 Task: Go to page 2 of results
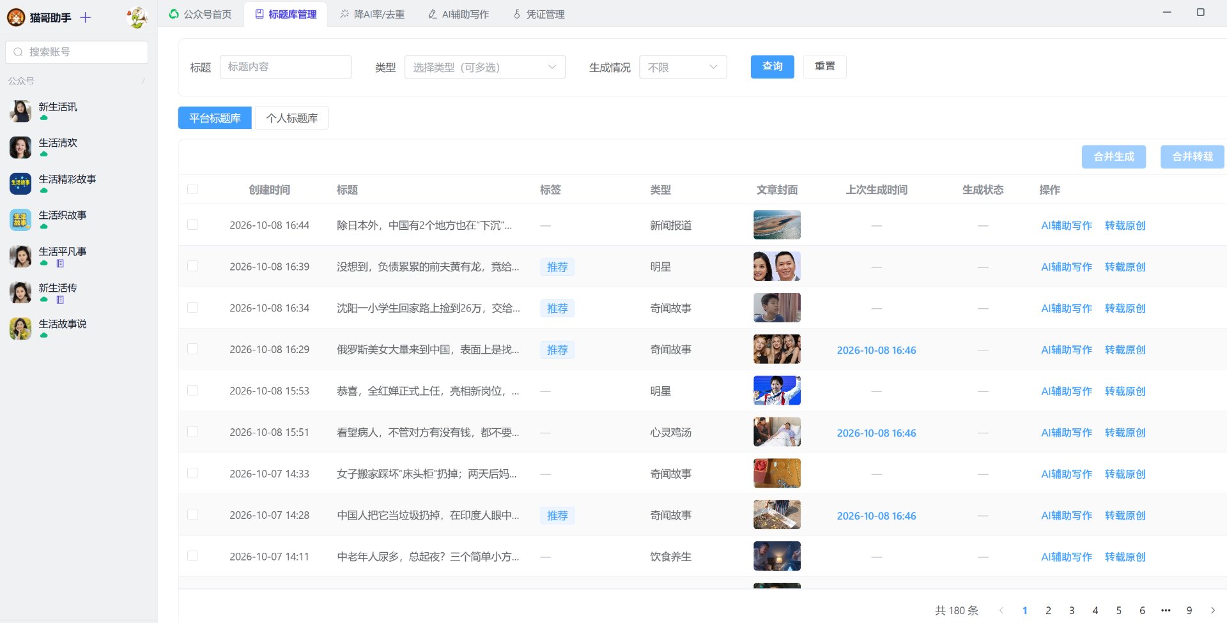point(1048,610)
